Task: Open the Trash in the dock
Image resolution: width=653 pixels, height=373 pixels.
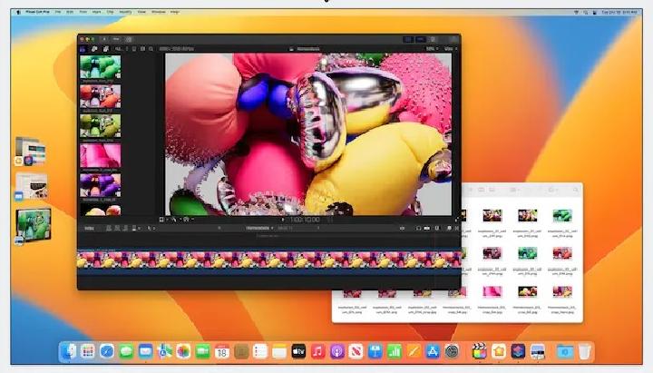Action: [585, 351]
